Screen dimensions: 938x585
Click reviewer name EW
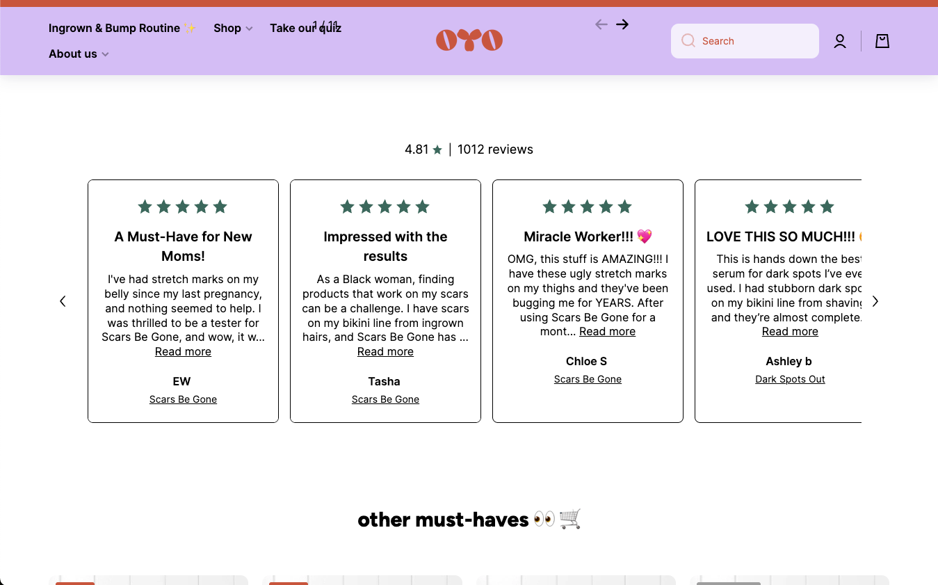point(181,381)
